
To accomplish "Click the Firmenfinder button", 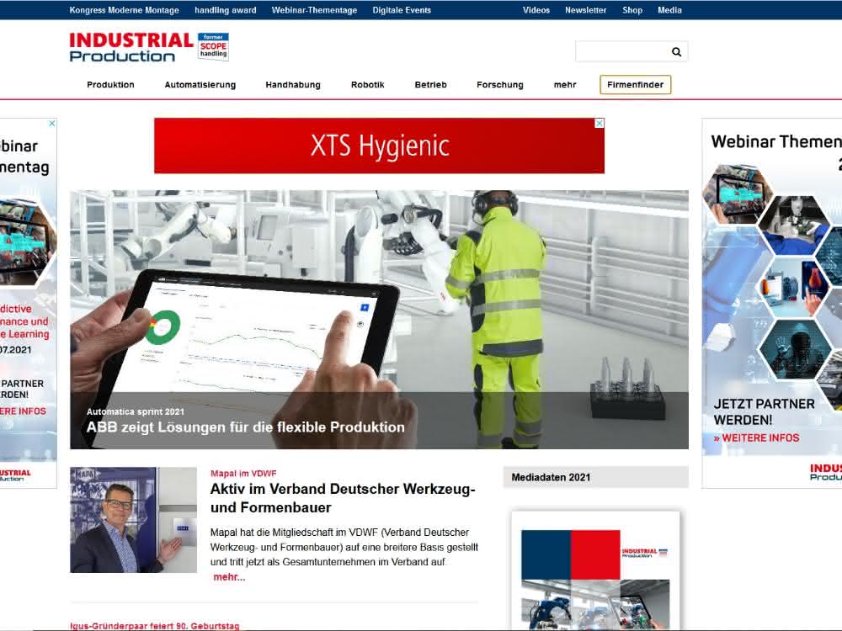I will 635,85.
